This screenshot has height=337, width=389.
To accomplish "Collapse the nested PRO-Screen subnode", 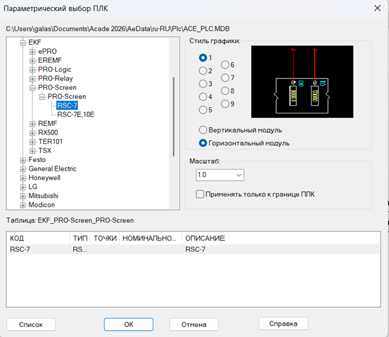I will point(42,97).
